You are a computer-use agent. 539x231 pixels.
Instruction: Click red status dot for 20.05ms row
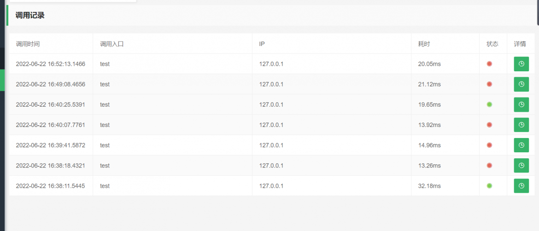pyautogui.click(x=490, y=64)
